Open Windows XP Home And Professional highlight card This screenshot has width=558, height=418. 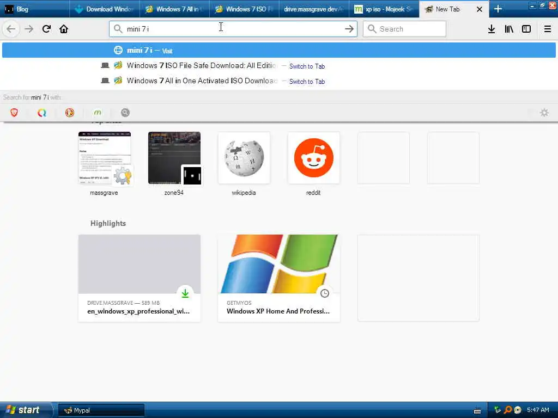[278, 278]
